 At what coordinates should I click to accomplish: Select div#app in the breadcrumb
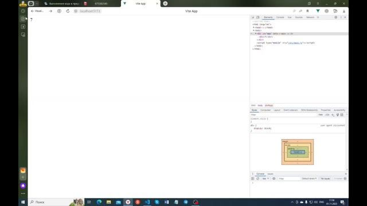269,105
